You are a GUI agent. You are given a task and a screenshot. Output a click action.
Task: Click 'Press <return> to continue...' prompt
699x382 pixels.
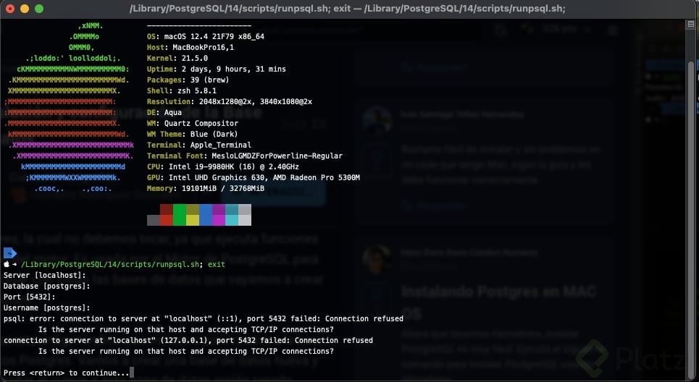67,373
